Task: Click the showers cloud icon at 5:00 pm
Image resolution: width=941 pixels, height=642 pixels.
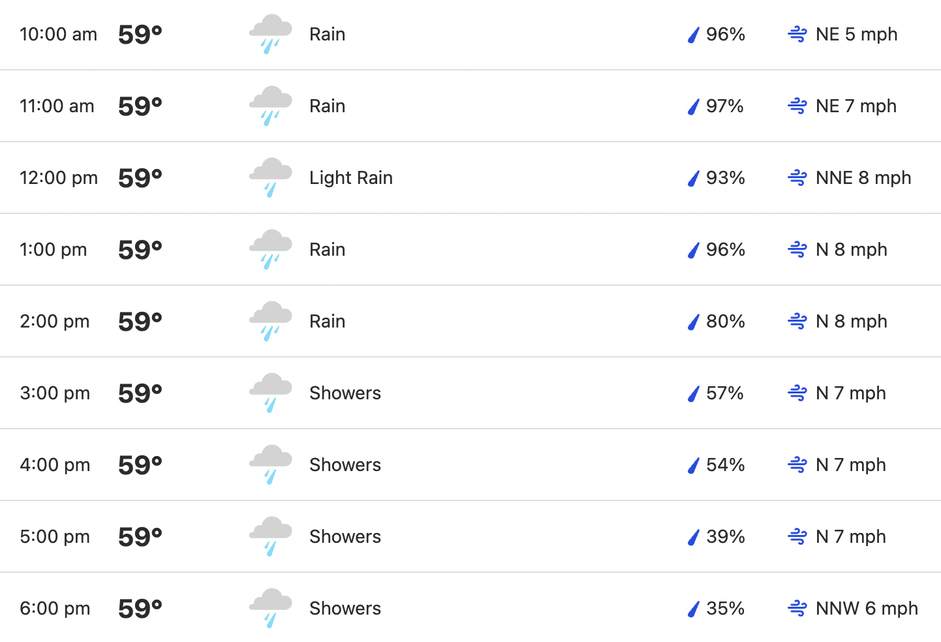Action: pyautogui.click(x=270, y=536)
